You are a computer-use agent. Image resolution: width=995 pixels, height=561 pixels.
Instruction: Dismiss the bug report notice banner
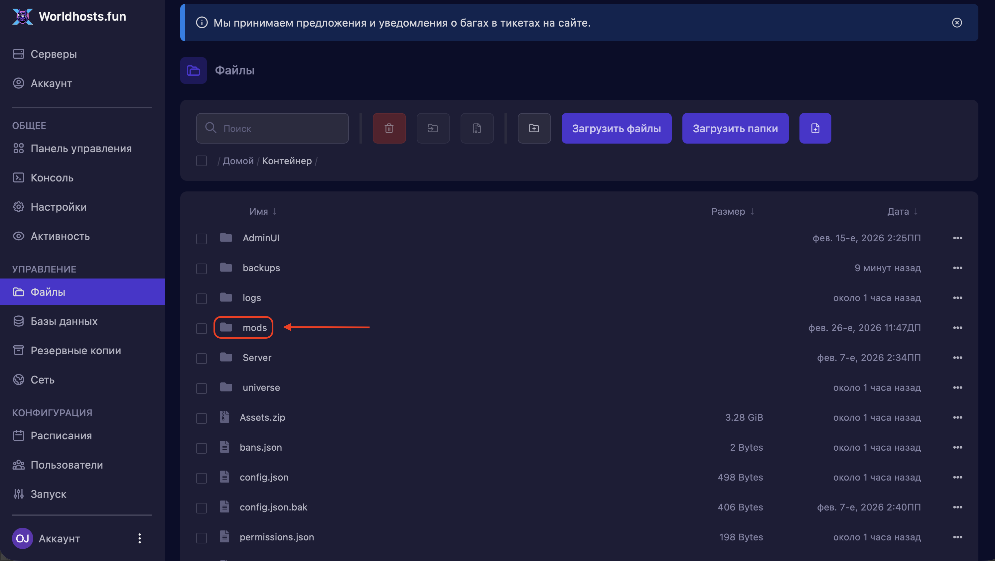tap(956, 23)
